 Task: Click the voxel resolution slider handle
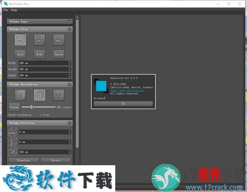(x=32, y=107)
